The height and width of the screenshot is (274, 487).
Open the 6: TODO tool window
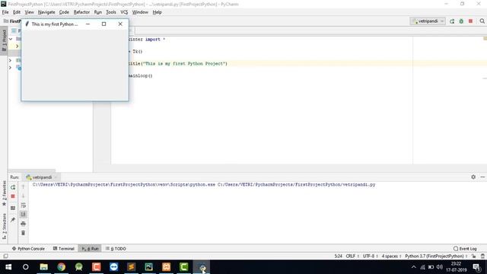(x=116, y=249)
